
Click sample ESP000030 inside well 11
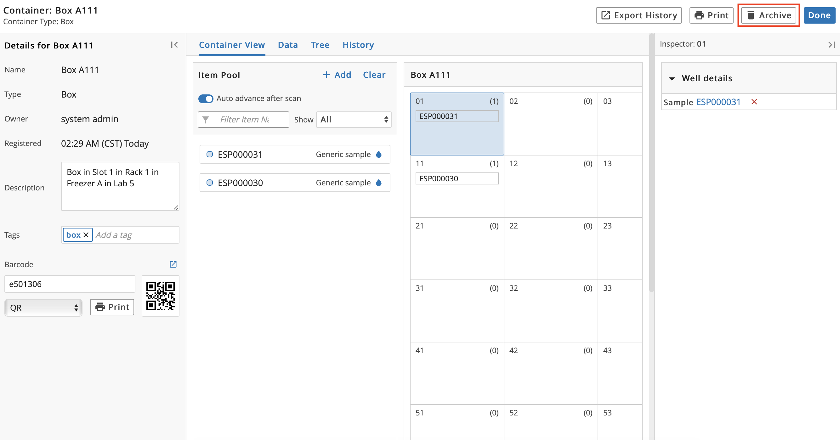click(457, 178)
